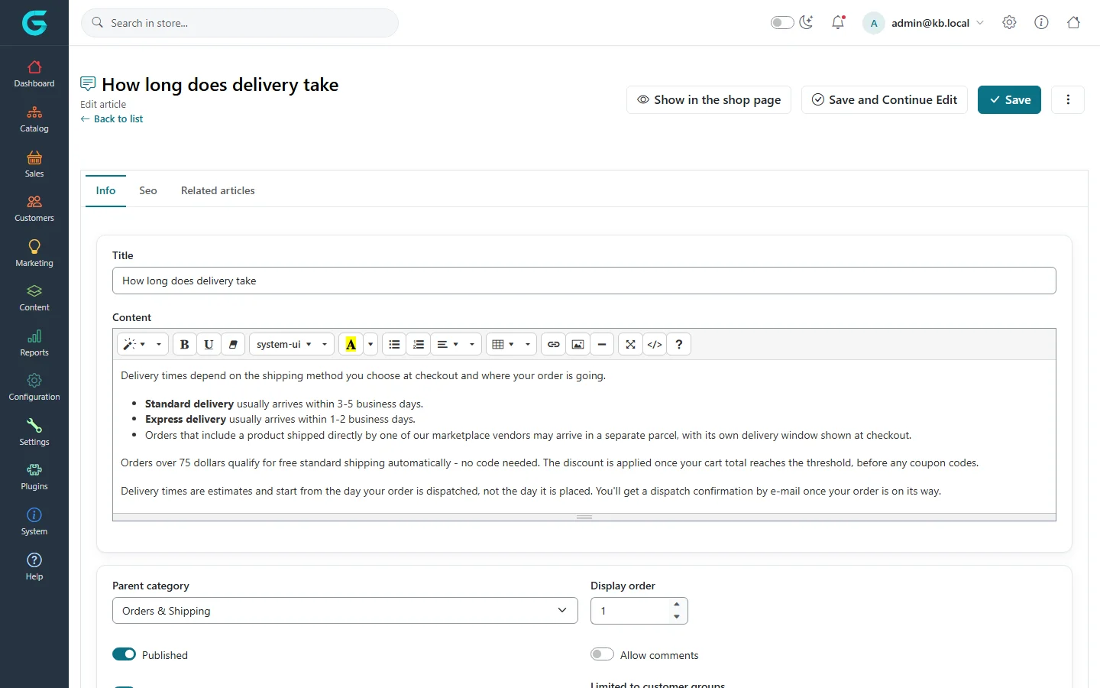Open the Parent category dropdown

(345, 611)
